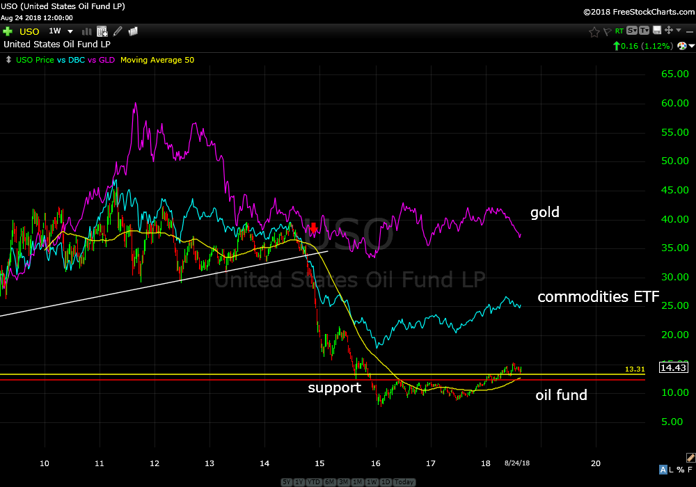Click the Moving Average 50 label

[157, 60]
